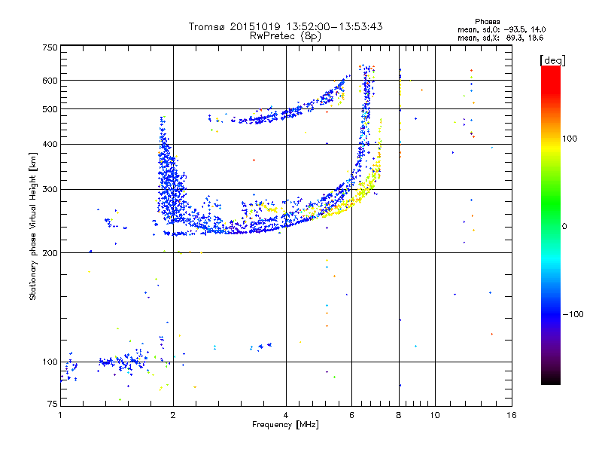Image resolution: width=602 pixels, height=452 pixels.
Task: Click the x-axis tick label '2'
Action: pos(173,415)
